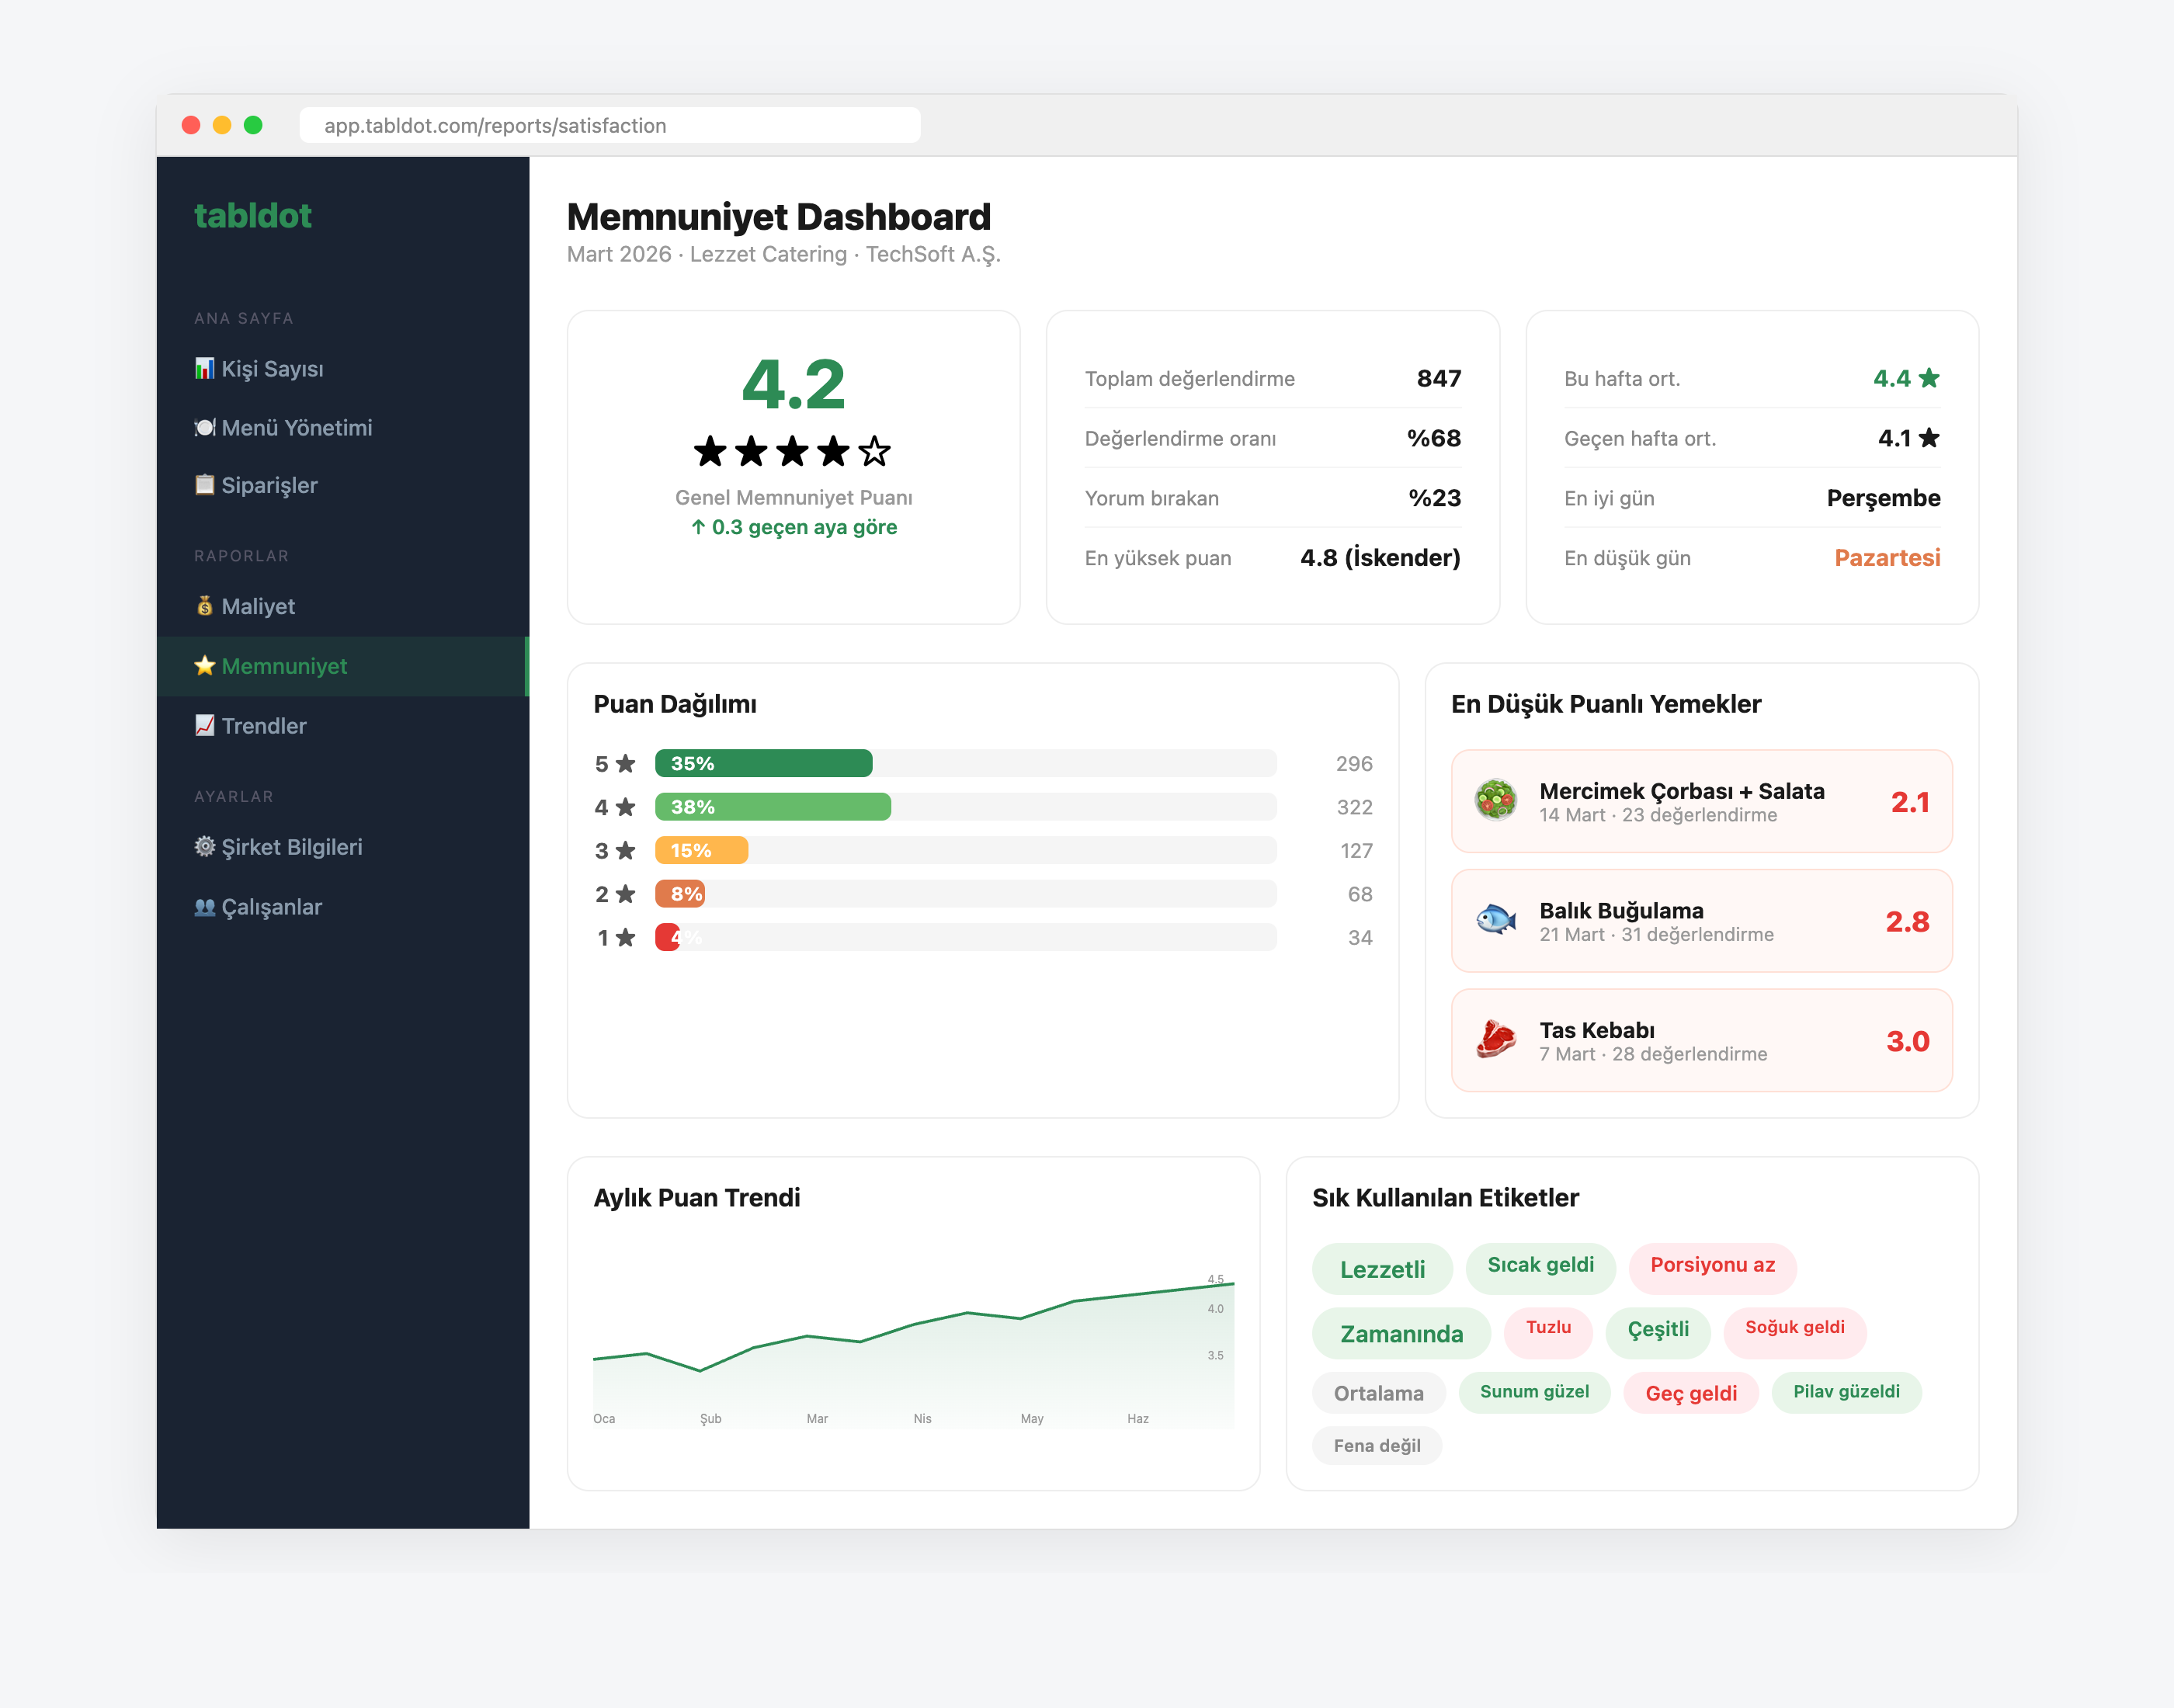
Task: Click the Şirket Bilgileri gear icon
Action: (206, 847)
